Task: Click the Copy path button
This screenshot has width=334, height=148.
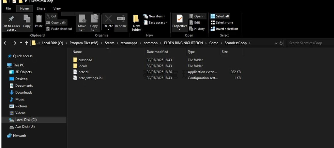Action: coord(56,22)
